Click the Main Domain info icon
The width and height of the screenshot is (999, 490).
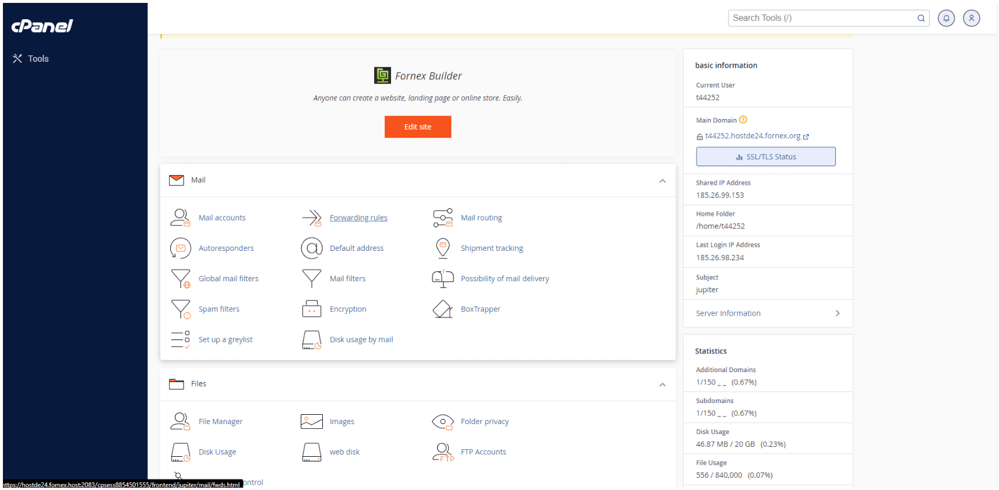tap(743, 120)
